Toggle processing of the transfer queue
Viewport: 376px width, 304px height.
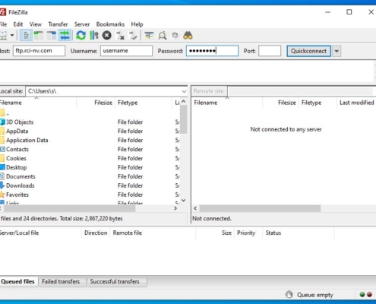[94, 36]
